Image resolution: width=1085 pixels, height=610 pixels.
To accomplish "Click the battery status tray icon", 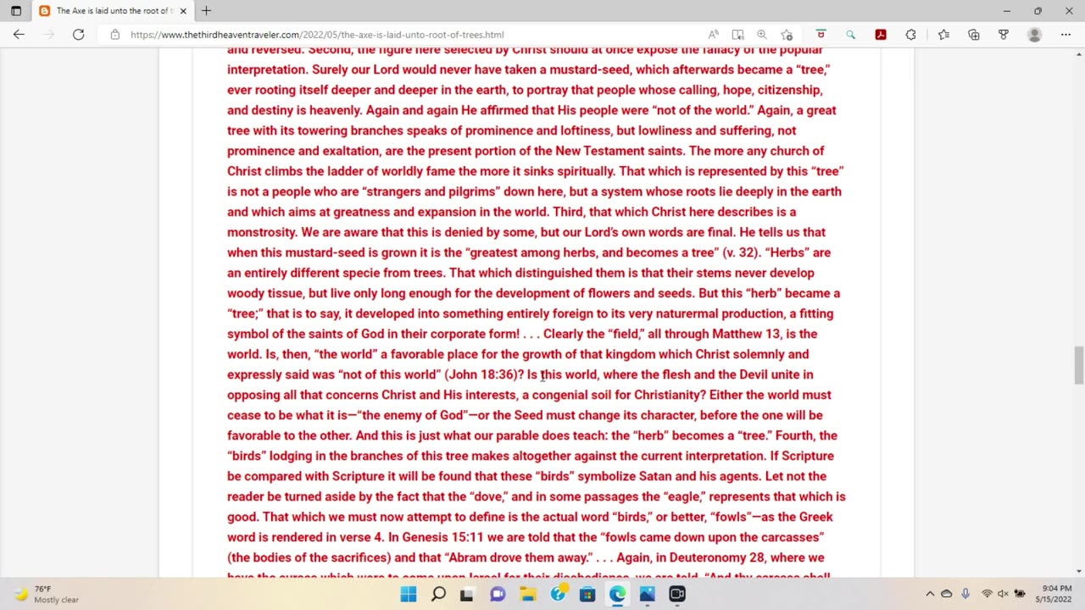I will [x=1020, y=594].
